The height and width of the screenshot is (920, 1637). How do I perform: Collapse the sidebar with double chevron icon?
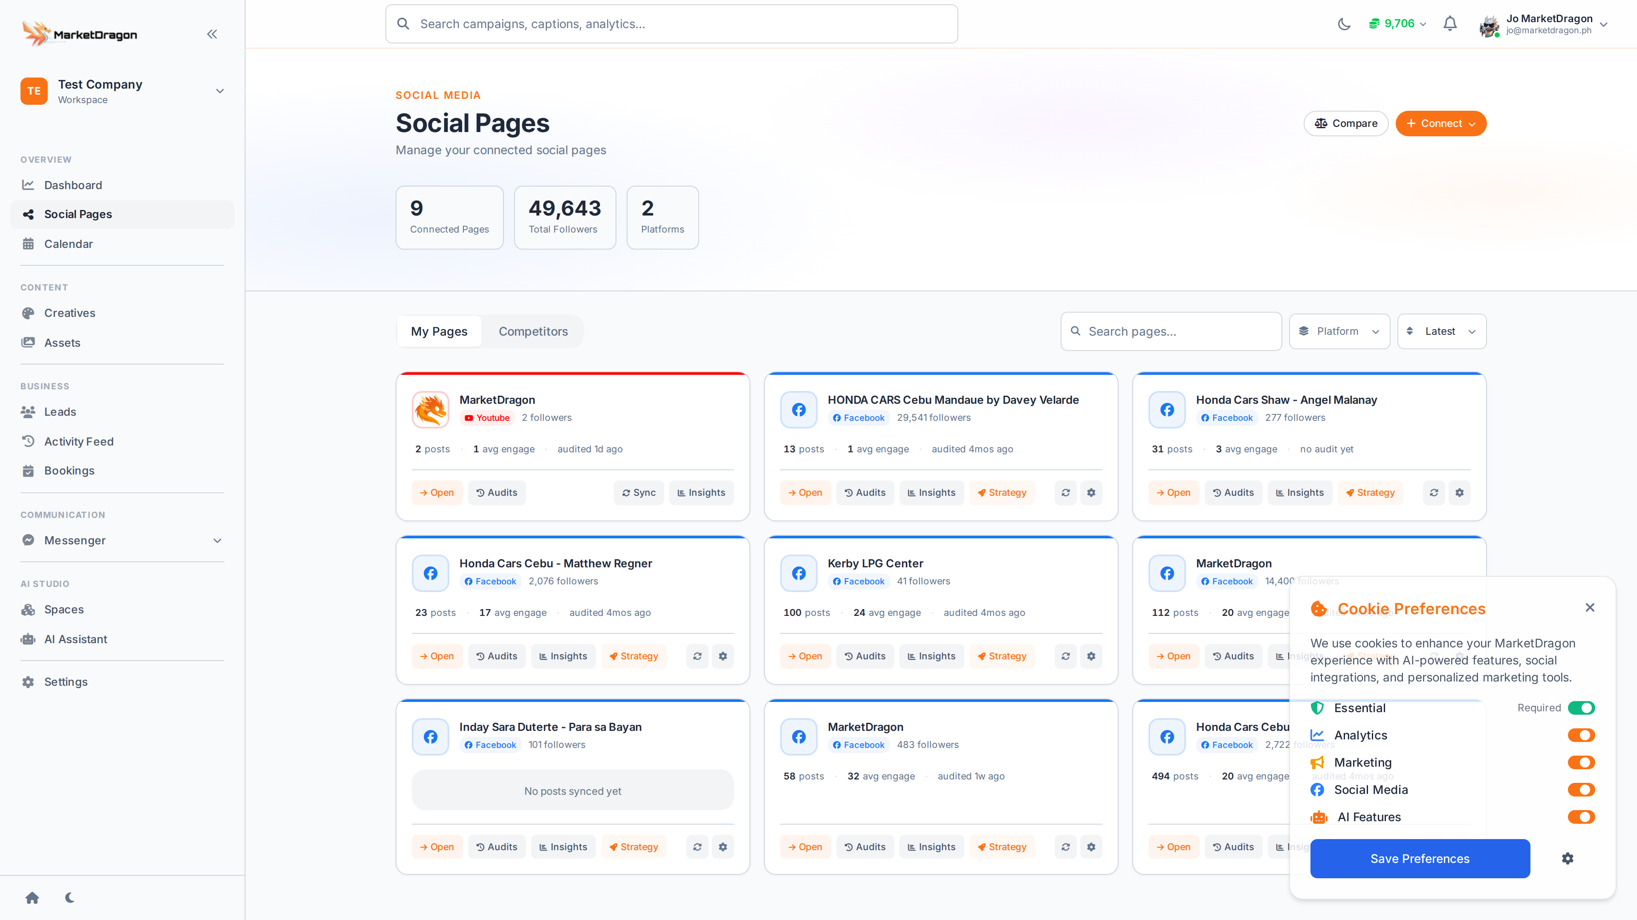pyautogui.click(x=211, y=34)
